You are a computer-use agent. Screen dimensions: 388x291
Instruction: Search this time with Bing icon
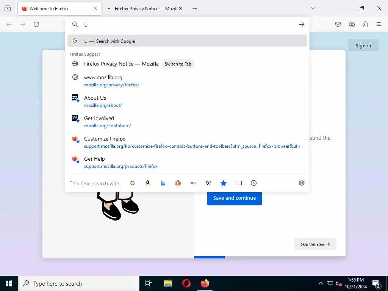[163, 183]
